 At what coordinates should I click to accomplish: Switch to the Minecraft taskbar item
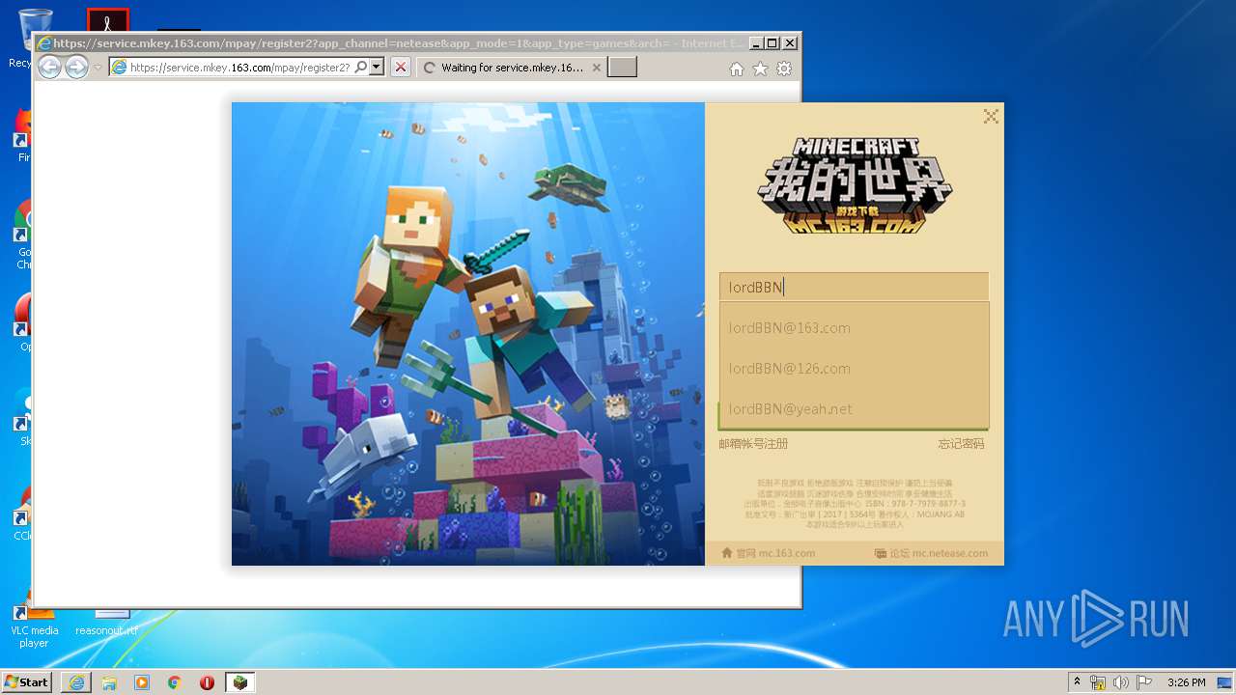coord(239,682)
